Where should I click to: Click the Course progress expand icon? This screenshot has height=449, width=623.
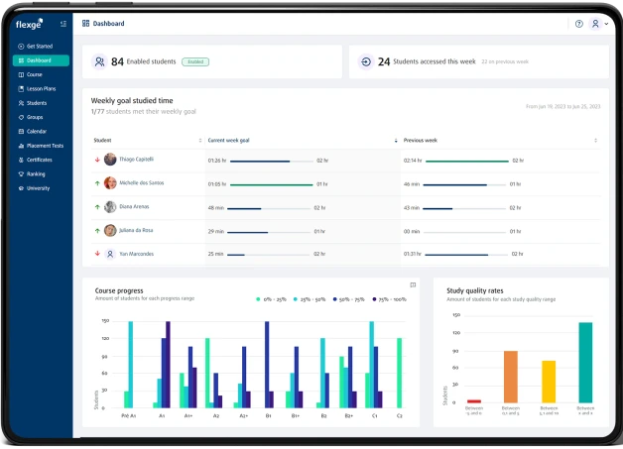pyautogui.click(x=413, y=284)
